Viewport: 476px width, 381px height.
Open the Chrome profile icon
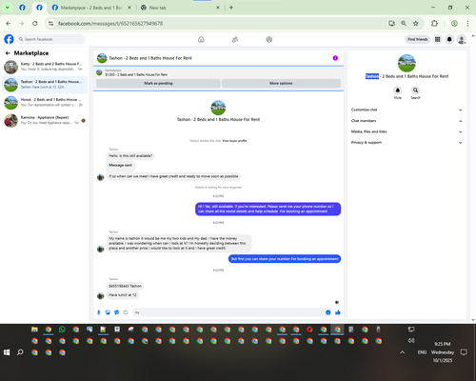[454, 23]
